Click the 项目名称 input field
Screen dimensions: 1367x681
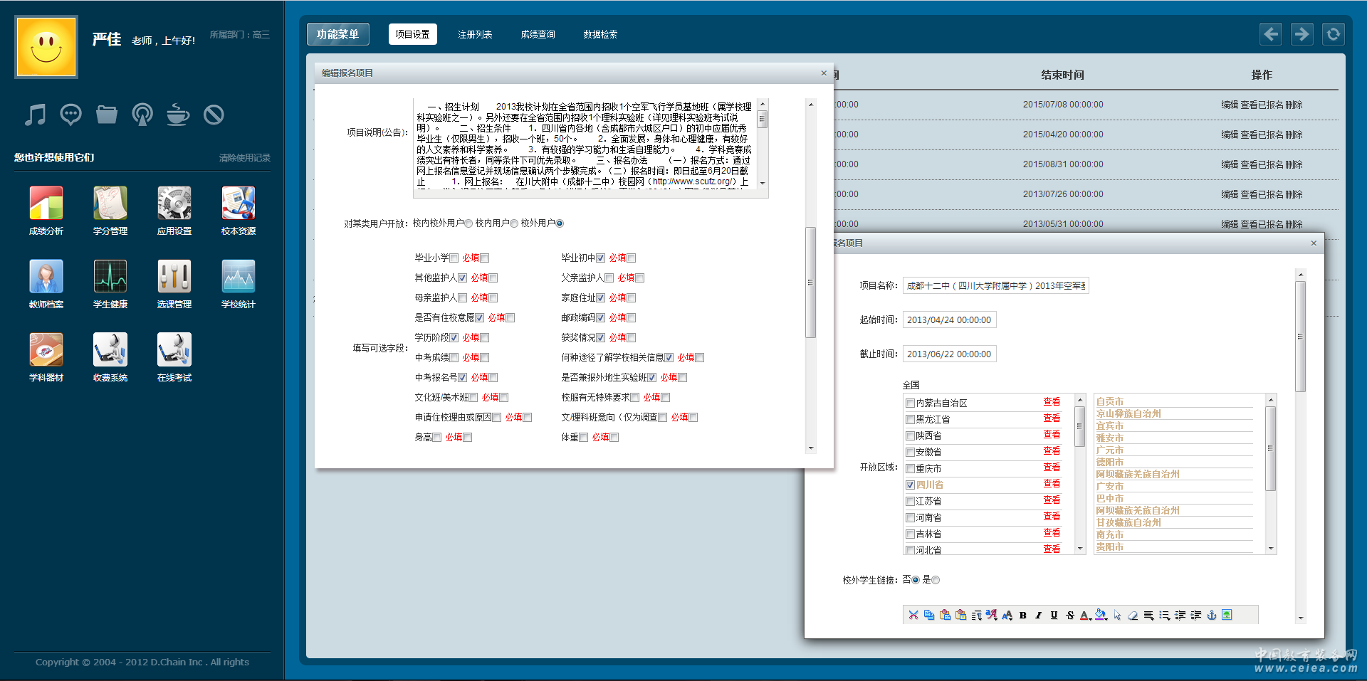(995, 286)
